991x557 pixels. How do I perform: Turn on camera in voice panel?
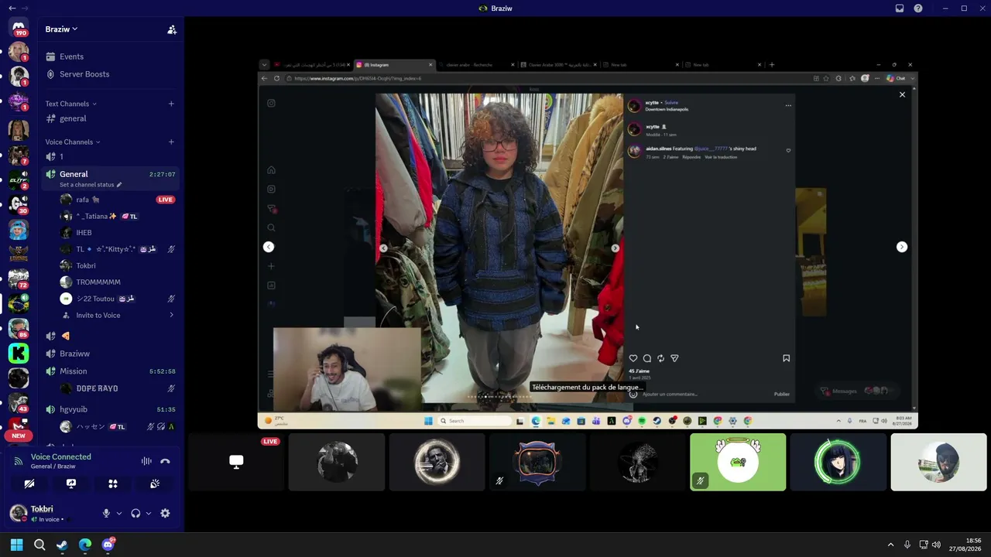pyautogui.click(x=29, y=484)
